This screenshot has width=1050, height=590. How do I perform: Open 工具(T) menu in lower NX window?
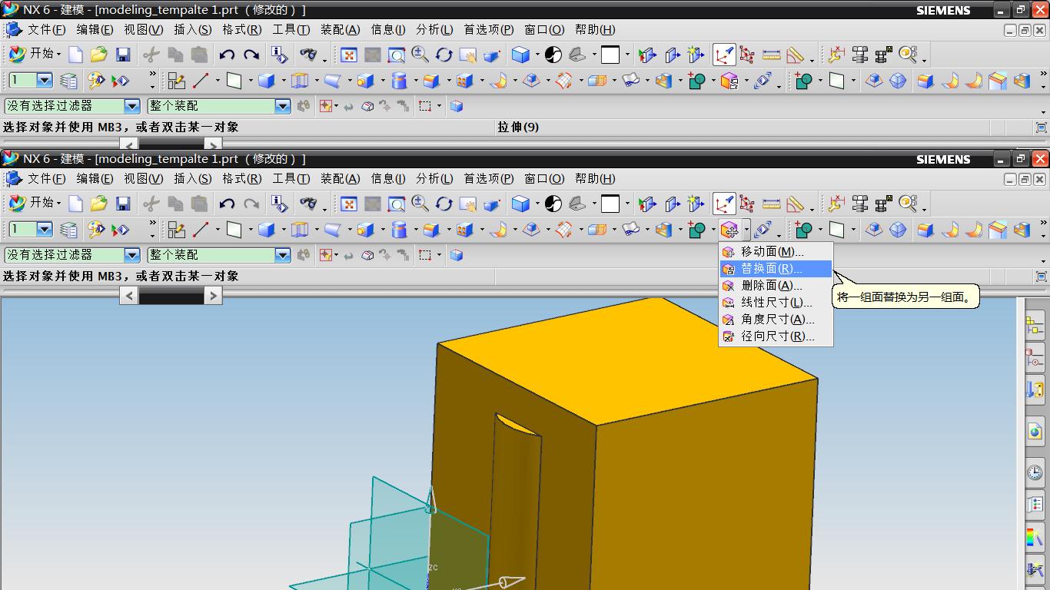point(291,179)
